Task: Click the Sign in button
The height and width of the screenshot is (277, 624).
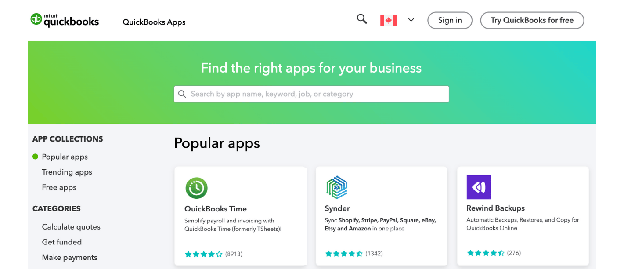Action: coord(450,20)
